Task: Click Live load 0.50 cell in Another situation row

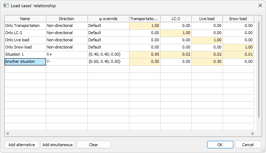Action: (207, 61)
